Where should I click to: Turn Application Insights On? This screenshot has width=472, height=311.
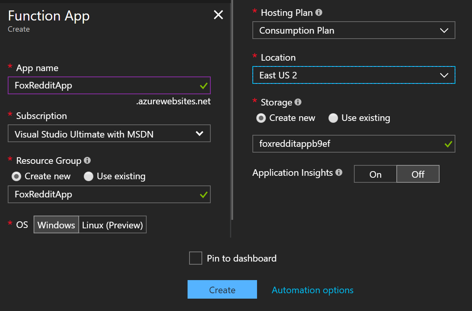[376, 174]
